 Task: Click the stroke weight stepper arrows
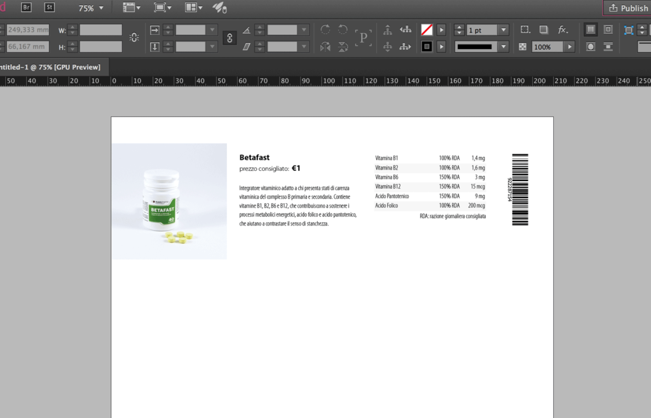[x=459, y=30]
